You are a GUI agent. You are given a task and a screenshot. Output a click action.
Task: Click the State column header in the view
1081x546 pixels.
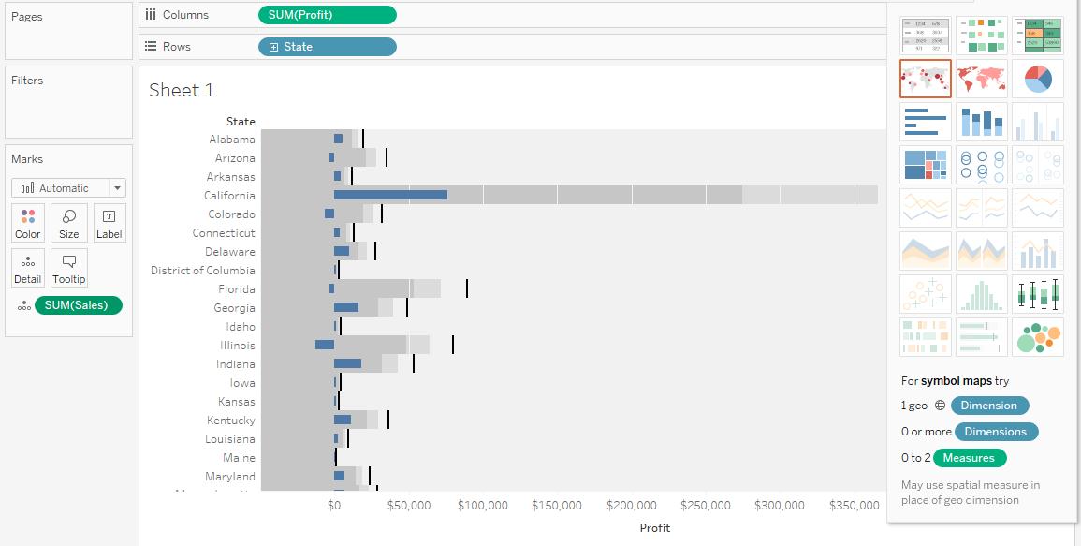click(241, 121)
